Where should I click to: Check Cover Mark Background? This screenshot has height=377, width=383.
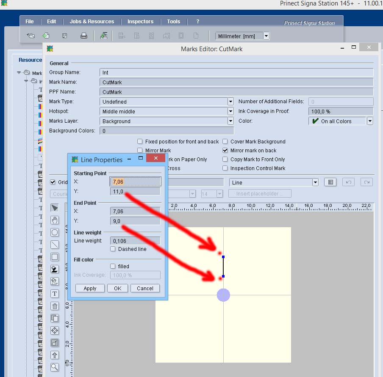[225, 141]
